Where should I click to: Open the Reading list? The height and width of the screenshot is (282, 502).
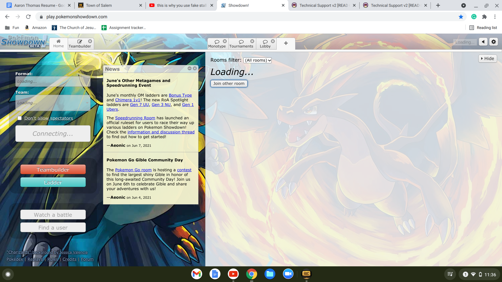[483, 28]
